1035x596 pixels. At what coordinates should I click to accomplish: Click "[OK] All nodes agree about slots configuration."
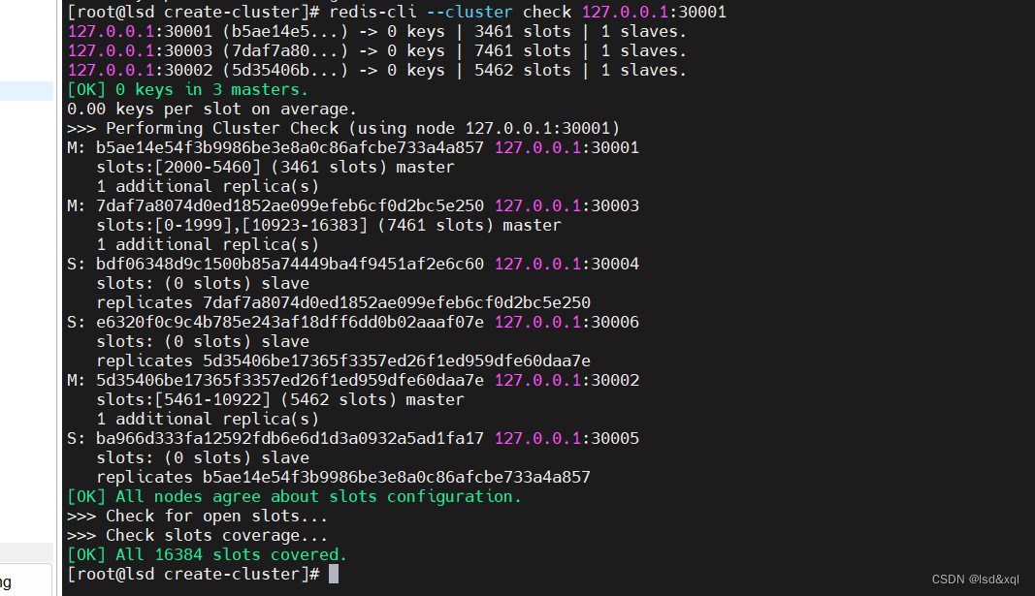(294, 496)
